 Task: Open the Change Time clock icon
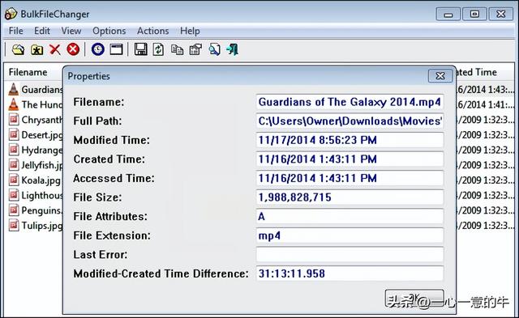pos(98,49)
